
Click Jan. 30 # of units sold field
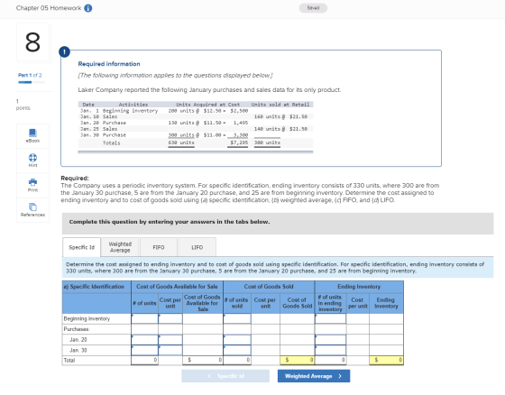click(x=237, y=350)
